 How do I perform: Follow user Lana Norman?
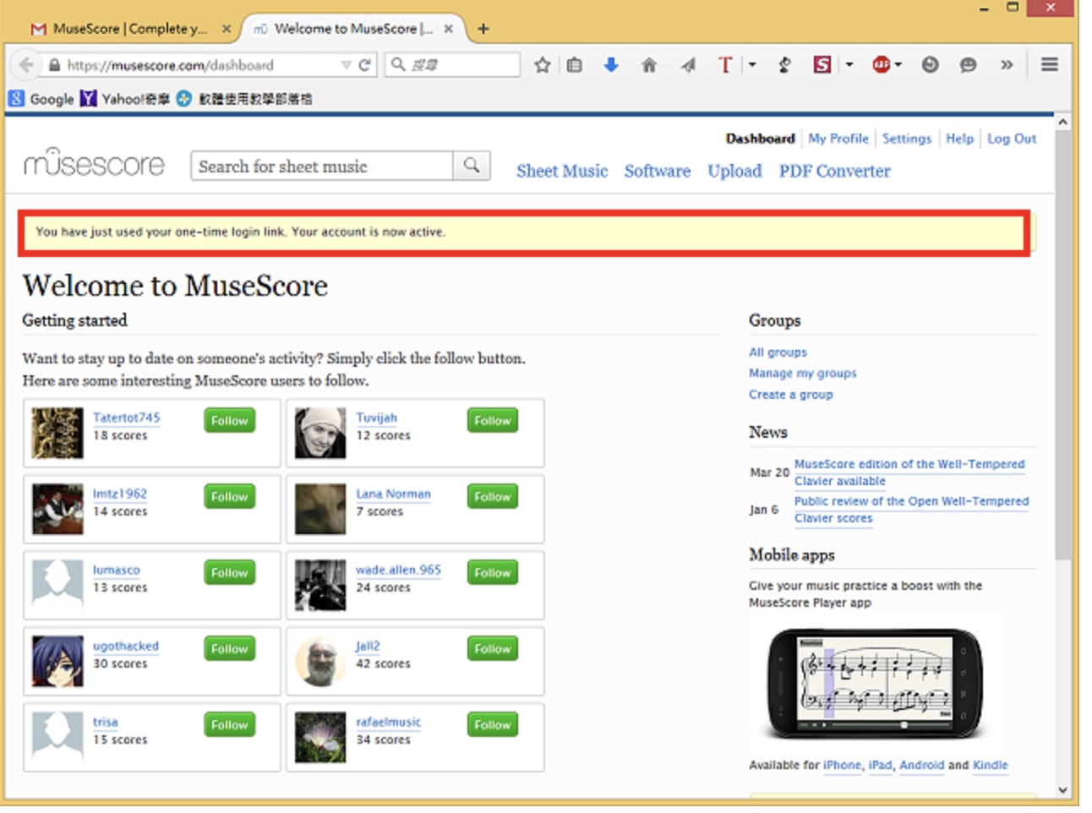pos(493,496)
